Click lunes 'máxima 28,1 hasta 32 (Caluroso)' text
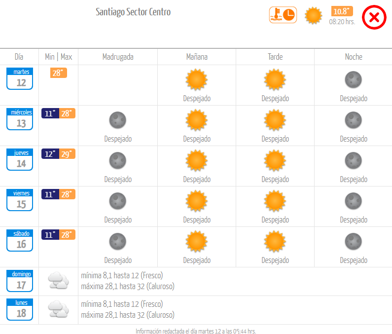This screenshot has width=392, height=334. point(128,315)
